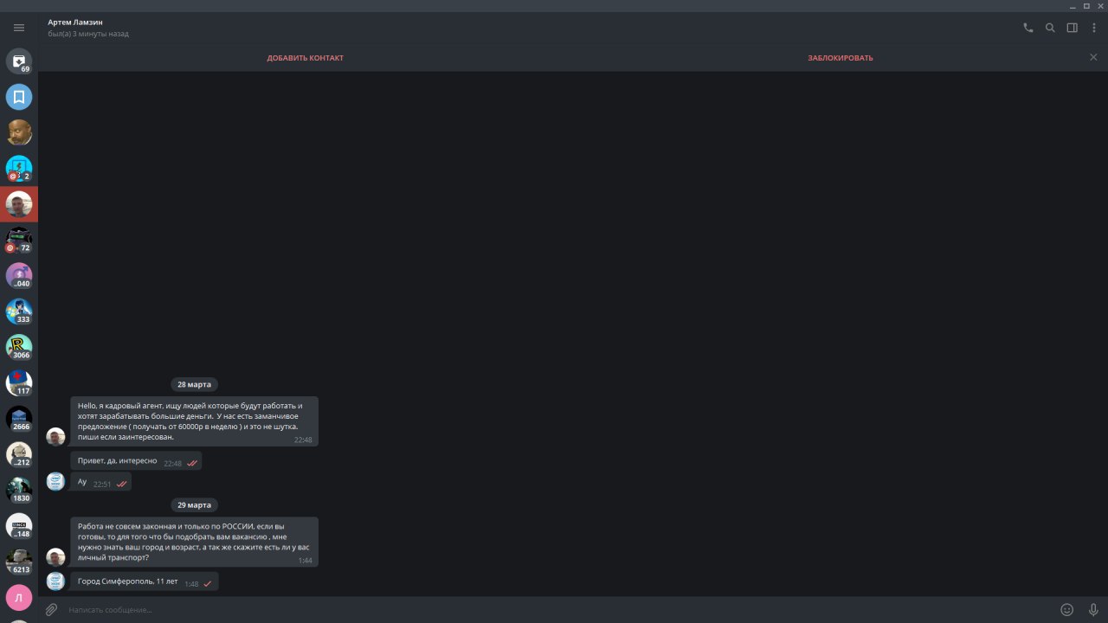This screenshot has width=1108, height=623.
Task: Open chat with 6213 unread messages
Action: tap(19, 562)
